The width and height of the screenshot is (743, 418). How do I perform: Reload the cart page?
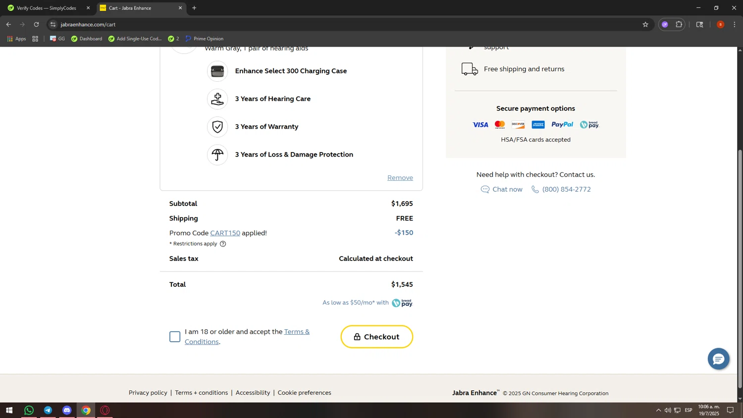coord(36,24)
